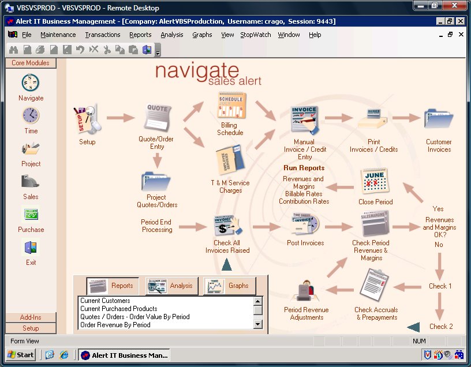Screen dimensions: 471x367
Task: Open the Post Invoices icon
Action: coord(306,224)
